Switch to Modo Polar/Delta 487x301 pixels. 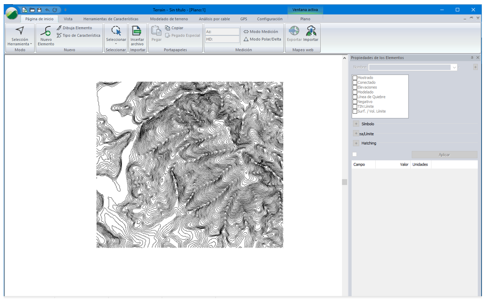[262, 39]
